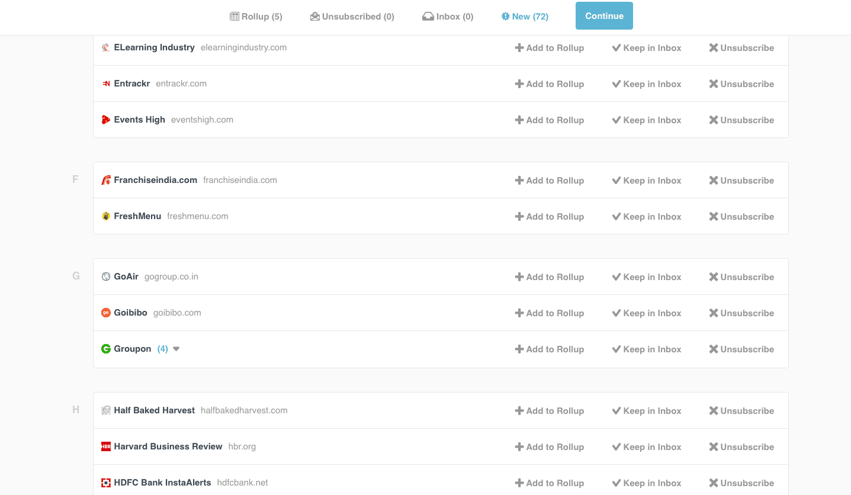
Task: Click the FreshMenu favicon
Action: (x=106, y=217)
